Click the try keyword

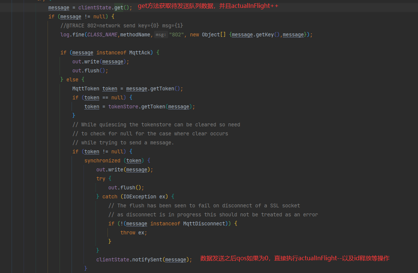coord(101,178)
